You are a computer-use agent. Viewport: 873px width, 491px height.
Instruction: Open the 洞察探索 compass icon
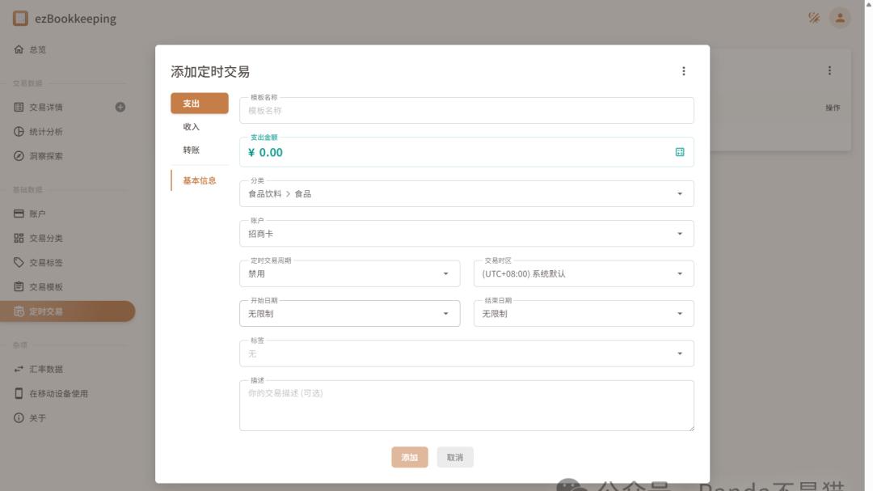[x=19, y=156]
